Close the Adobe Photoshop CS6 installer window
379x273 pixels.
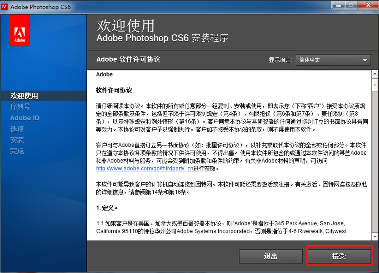(x=368, y=5)
